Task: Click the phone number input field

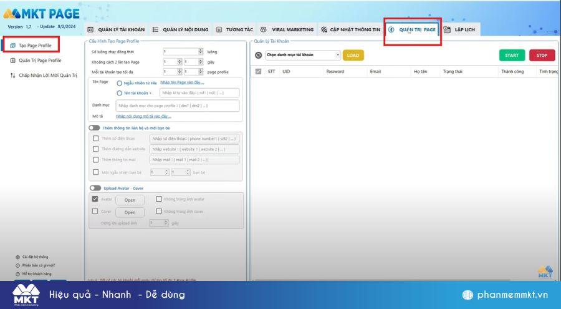Action: [x=194, y=139]
